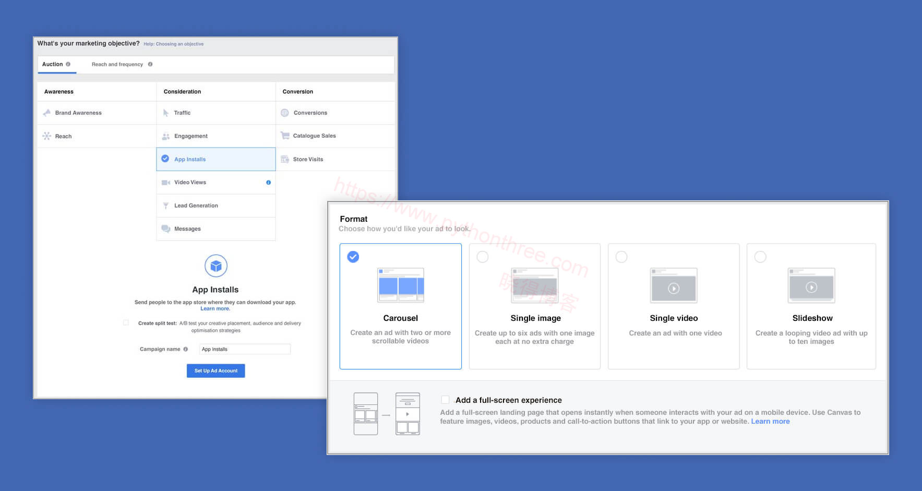The width and height of the screenshot is (922, 491).
Task: Click the info icon next to Auction
Action: 68,64
